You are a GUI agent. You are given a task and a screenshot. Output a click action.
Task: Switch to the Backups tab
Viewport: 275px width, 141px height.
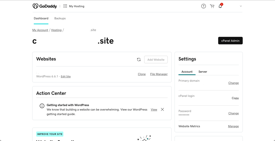click(60, 18)
